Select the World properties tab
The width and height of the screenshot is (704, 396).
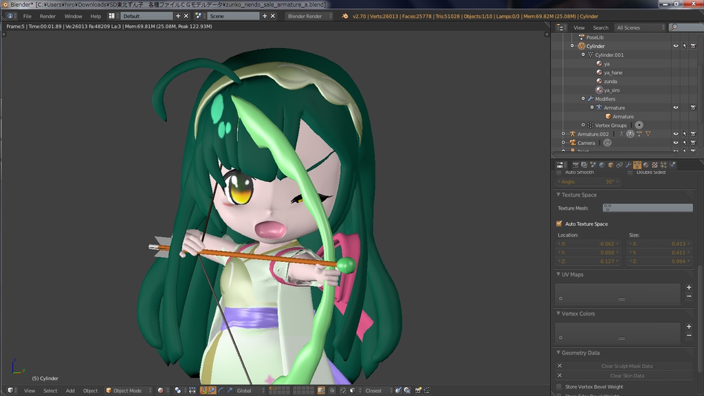(602, 164)
